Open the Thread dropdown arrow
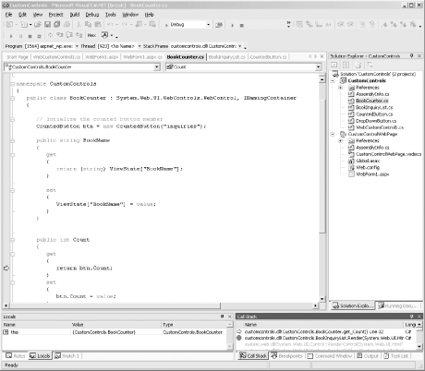The height and width of the screenshot is (371, 425). (x=140, y=46)
